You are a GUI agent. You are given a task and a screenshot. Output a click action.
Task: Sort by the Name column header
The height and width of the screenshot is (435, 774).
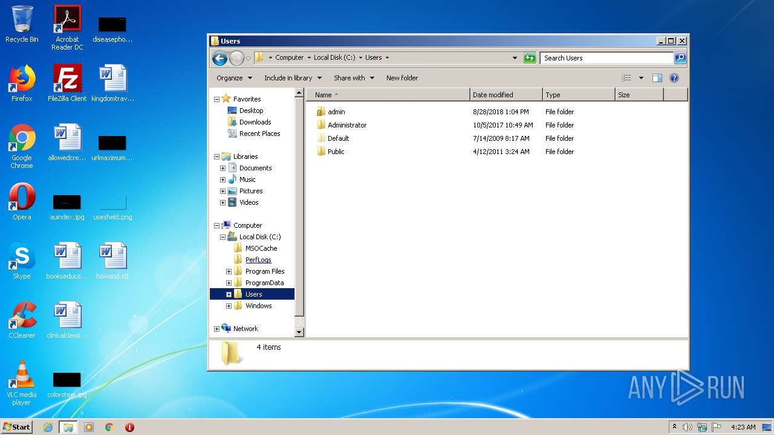(x=388, y=95)
